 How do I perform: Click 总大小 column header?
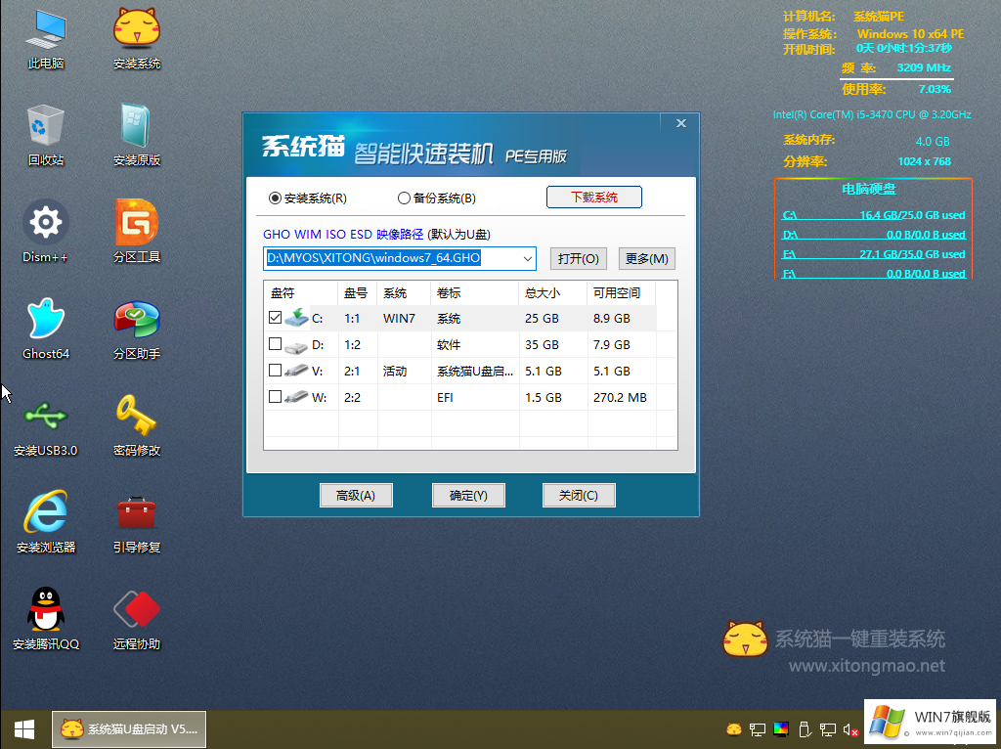point(553,293)
